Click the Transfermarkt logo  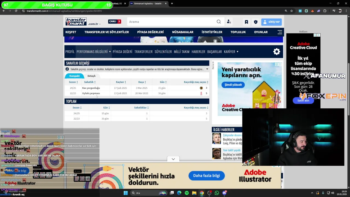[x=76, y=22]
